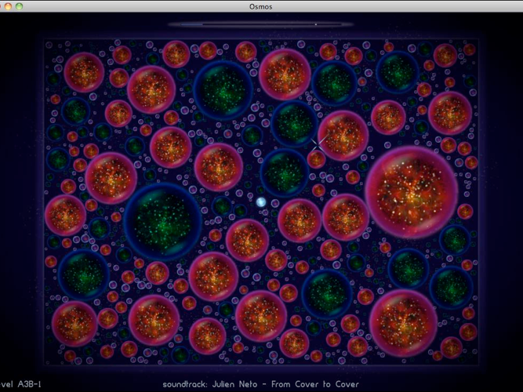The image size is (523, 392).
Task: Click the glowing blue player mote
Action: 261,202
